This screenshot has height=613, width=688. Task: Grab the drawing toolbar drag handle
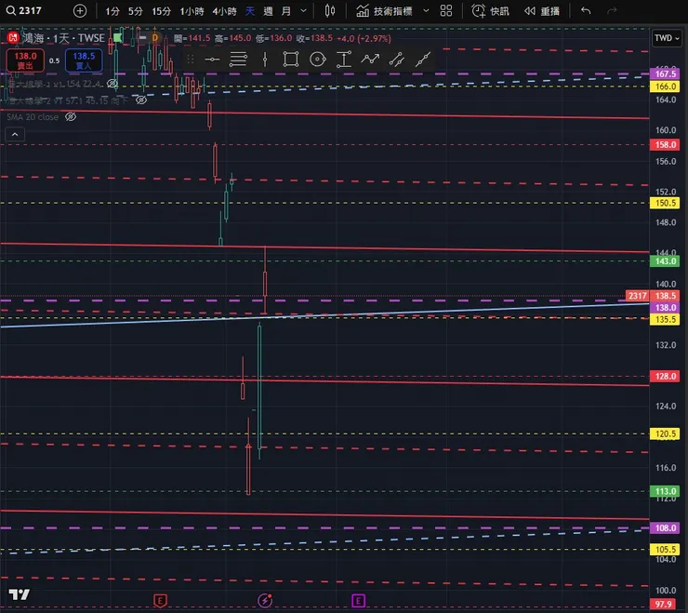click(190, 60)
